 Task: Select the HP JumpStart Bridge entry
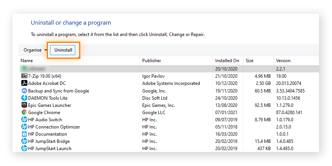49,141
